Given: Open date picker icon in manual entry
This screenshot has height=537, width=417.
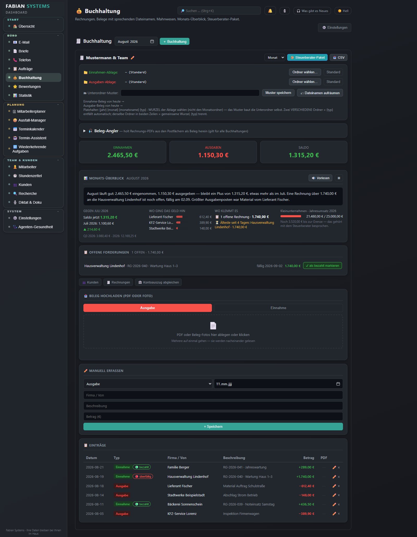Looking at the screenshot, I should pos(338,384).
